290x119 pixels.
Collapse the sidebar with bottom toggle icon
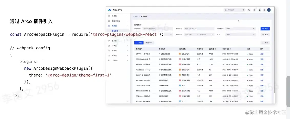[127, 101]
